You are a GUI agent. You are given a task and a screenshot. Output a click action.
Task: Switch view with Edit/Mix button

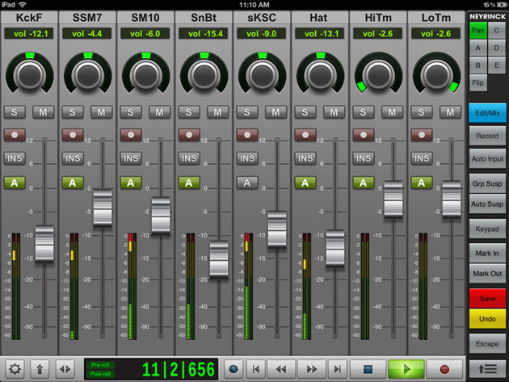click(x=487, y=113)
